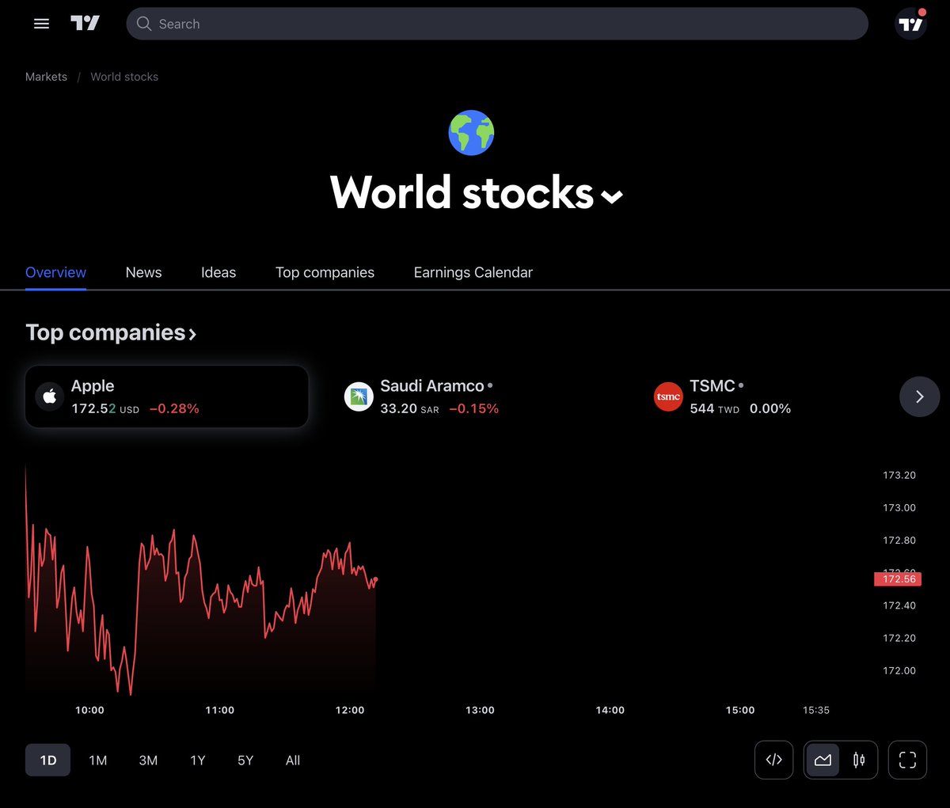
Task: Focus the Search input field
Action: (x=497, y=24)
